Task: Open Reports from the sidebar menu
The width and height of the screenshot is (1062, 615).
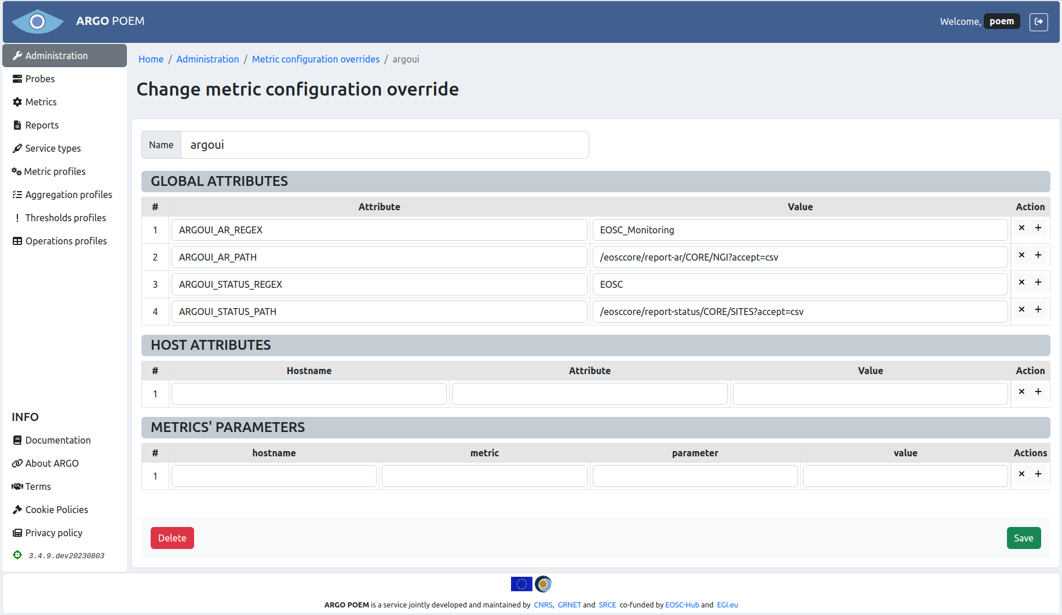Action: pos(42,125)
